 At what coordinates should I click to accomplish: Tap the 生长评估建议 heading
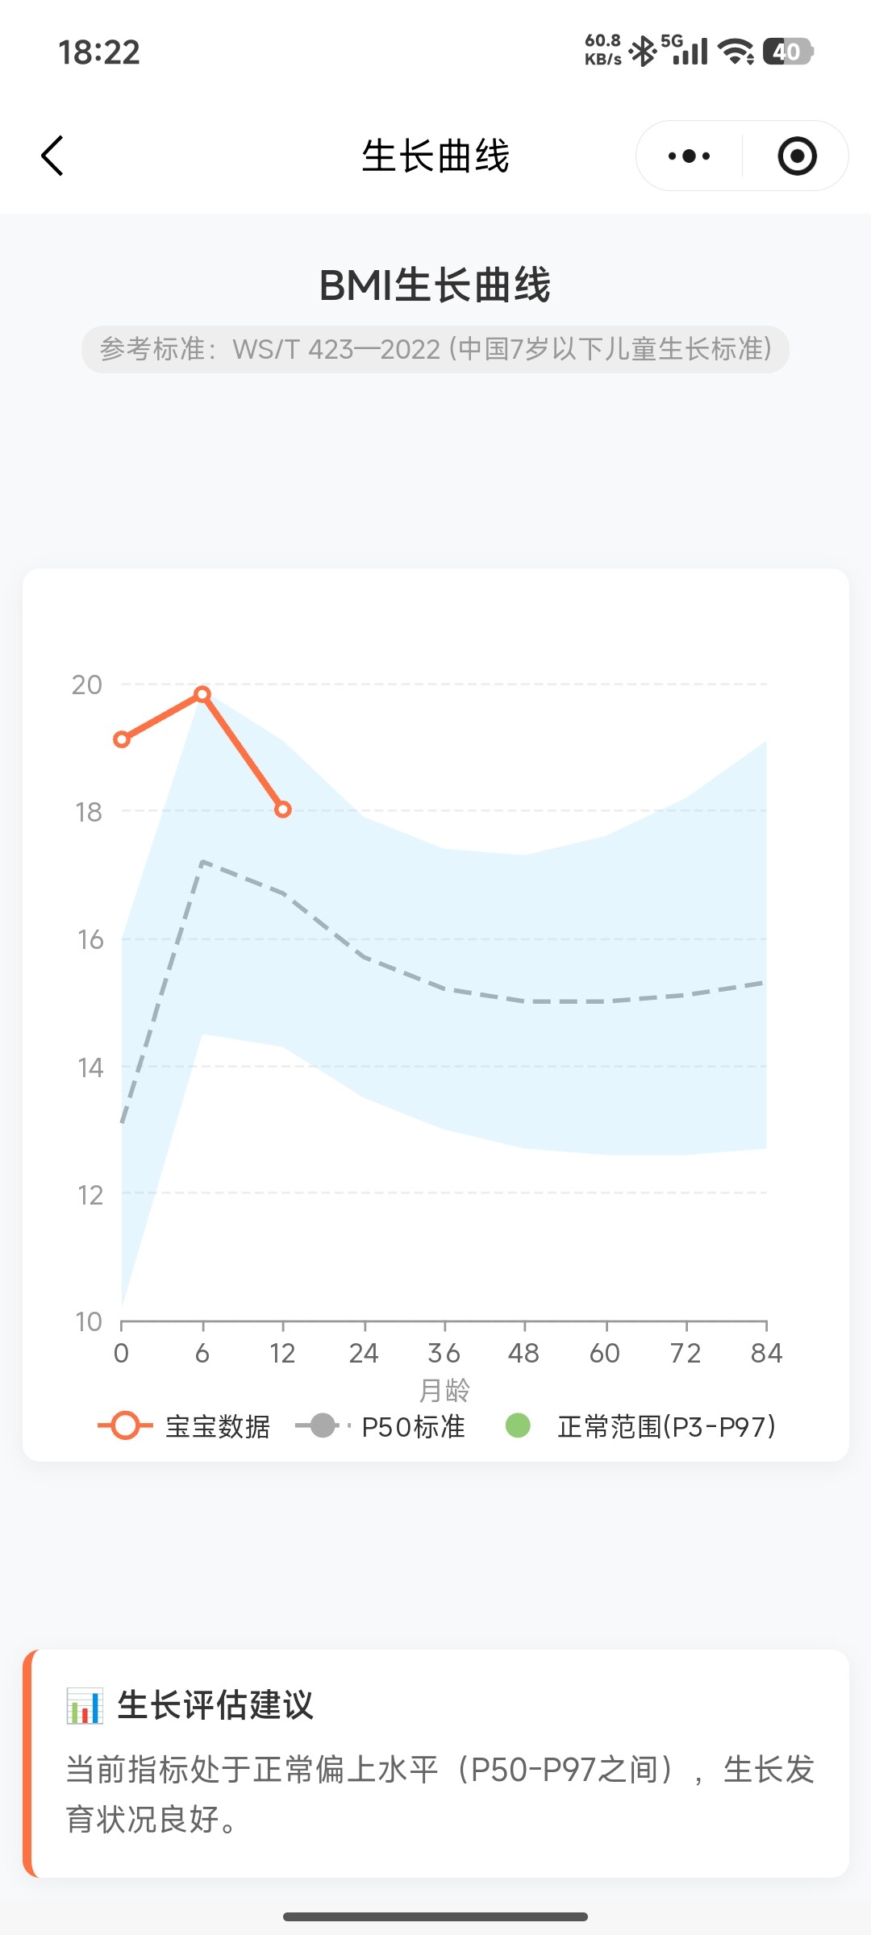click(215, 1705)
